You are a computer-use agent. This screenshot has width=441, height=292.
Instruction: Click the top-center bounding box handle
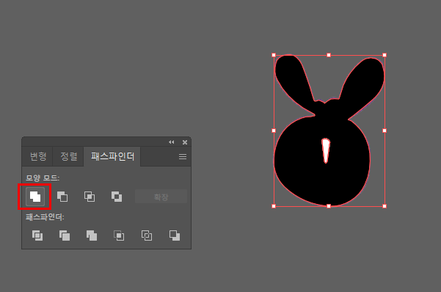point(329,55)
